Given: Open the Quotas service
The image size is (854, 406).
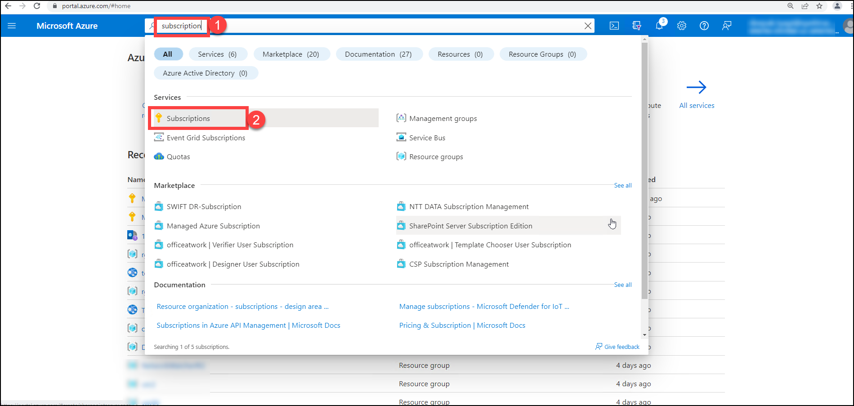Looking at the screenshot, I should click(179, 156).
